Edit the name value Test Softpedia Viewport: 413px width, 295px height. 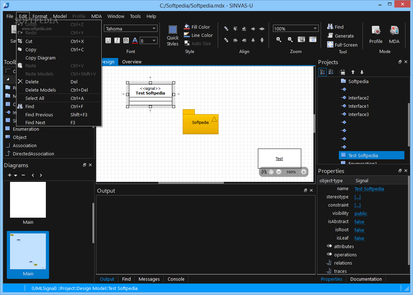tap(369, 189)
